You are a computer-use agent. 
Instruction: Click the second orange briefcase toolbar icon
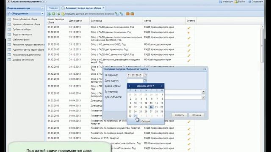(x=132, y=14)
